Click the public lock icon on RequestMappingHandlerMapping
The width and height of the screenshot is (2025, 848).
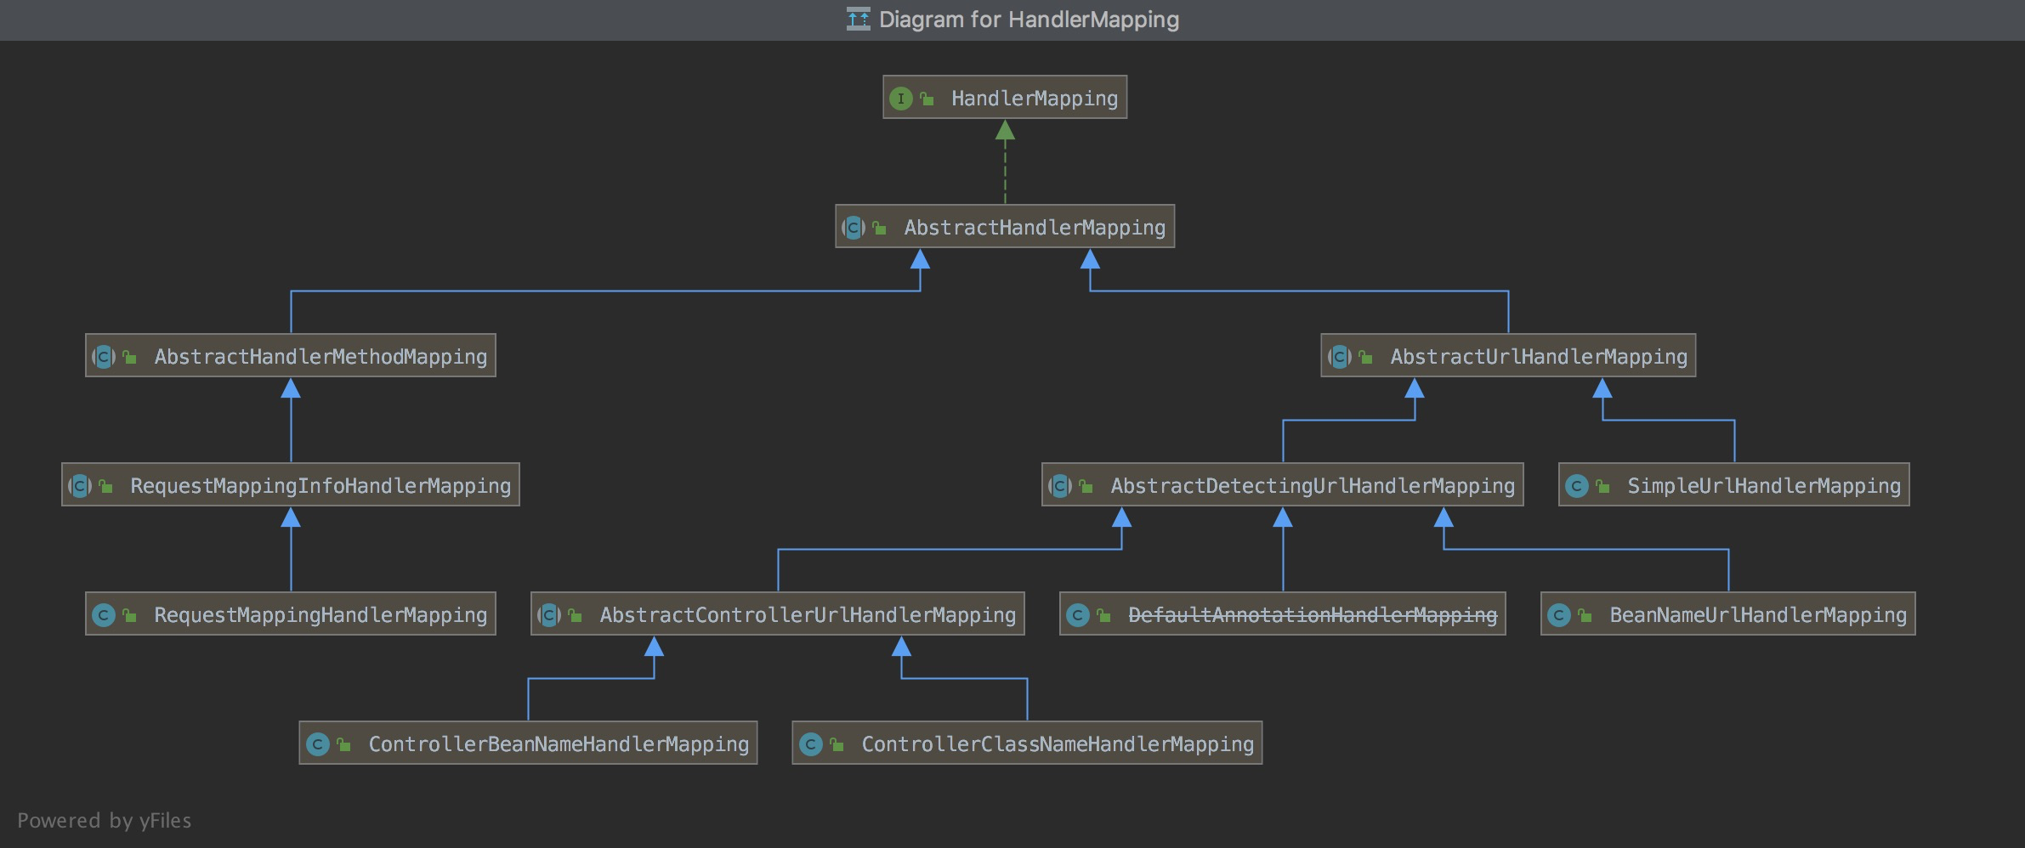click(130, 615)
